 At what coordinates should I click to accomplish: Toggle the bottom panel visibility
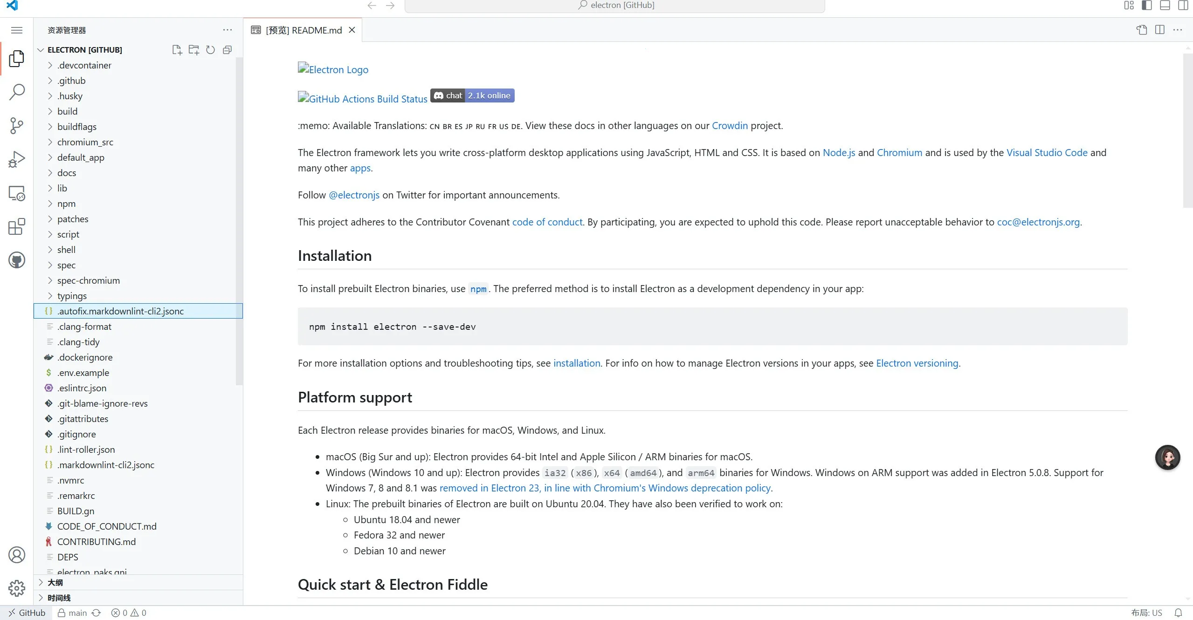pos(1165,6)
